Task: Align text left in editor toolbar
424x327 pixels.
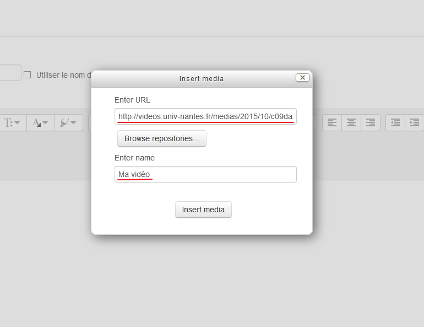Action: tap(332, 122)
